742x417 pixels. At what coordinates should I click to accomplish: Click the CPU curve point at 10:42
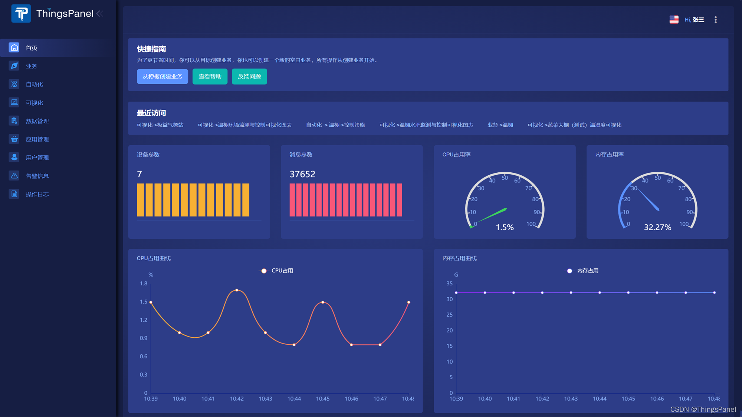coord(237,290)
